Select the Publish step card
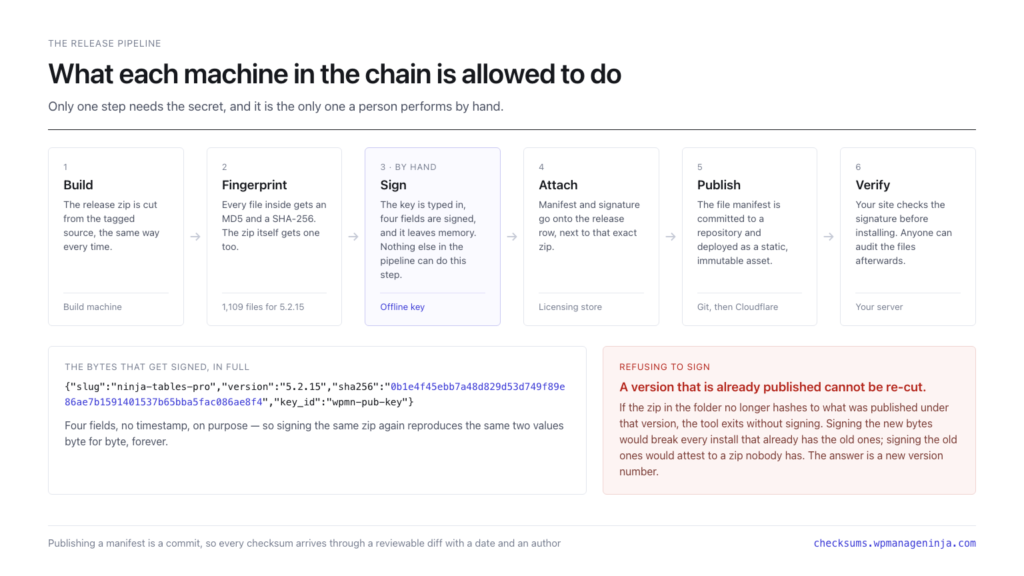 [x=749, y=237]
